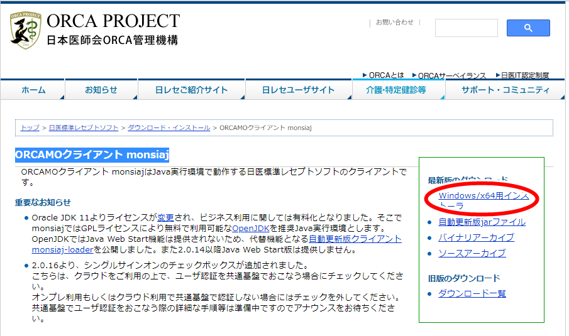This screenshot has width=569, height=336.
Task: Click the highlighted ORCAMOクライアント monsiaj heading
Action: point(92,154)
